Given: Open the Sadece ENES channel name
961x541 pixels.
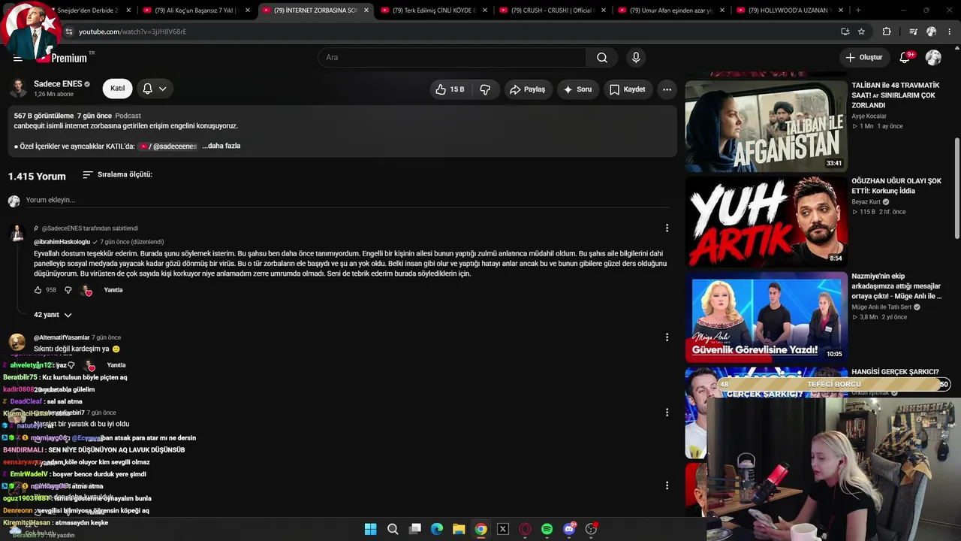Looking at the screenshot, I should tap(58, 84).
